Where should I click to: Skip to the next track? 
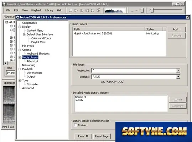pos(93,11)
